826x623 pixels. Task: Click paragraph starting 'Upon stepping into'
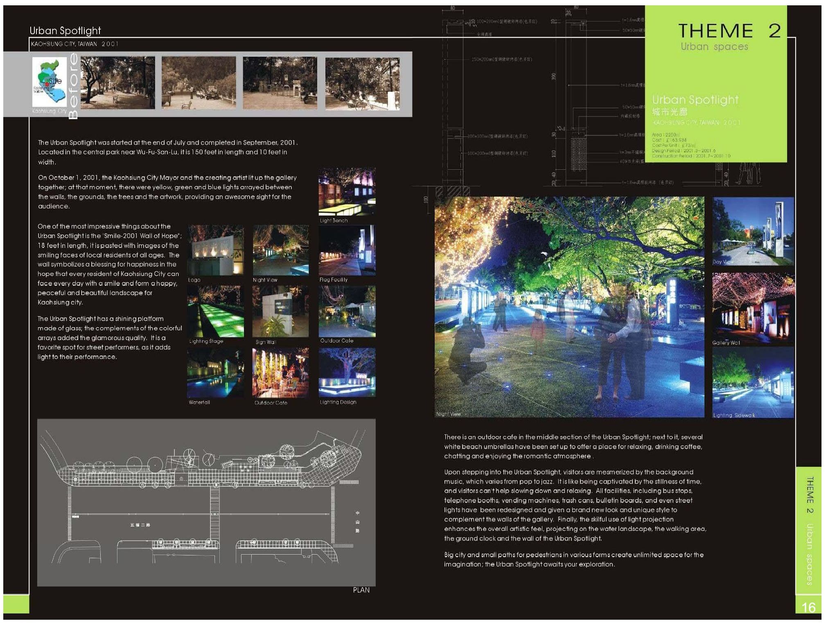pyautogui.click(x=575, y=505)
